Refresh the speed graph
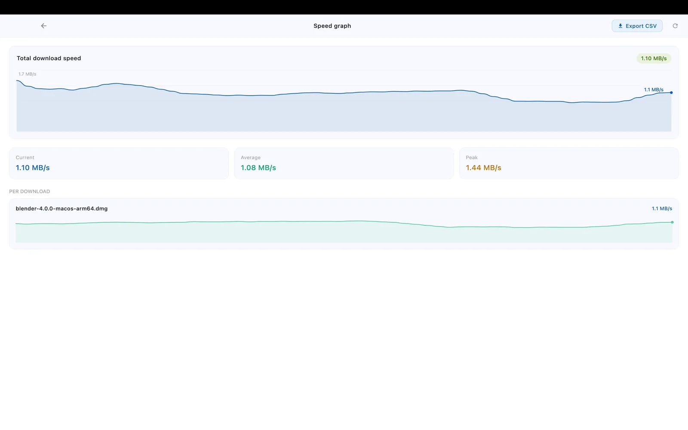The width and height of the screenshot is (688, 430). click(x=675, y=26)
